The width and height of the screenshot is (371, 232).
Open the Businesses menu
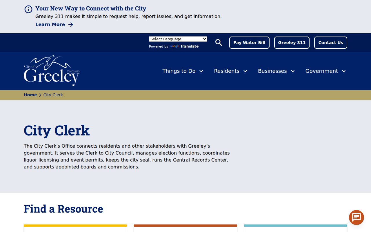[x=272, y=71]
